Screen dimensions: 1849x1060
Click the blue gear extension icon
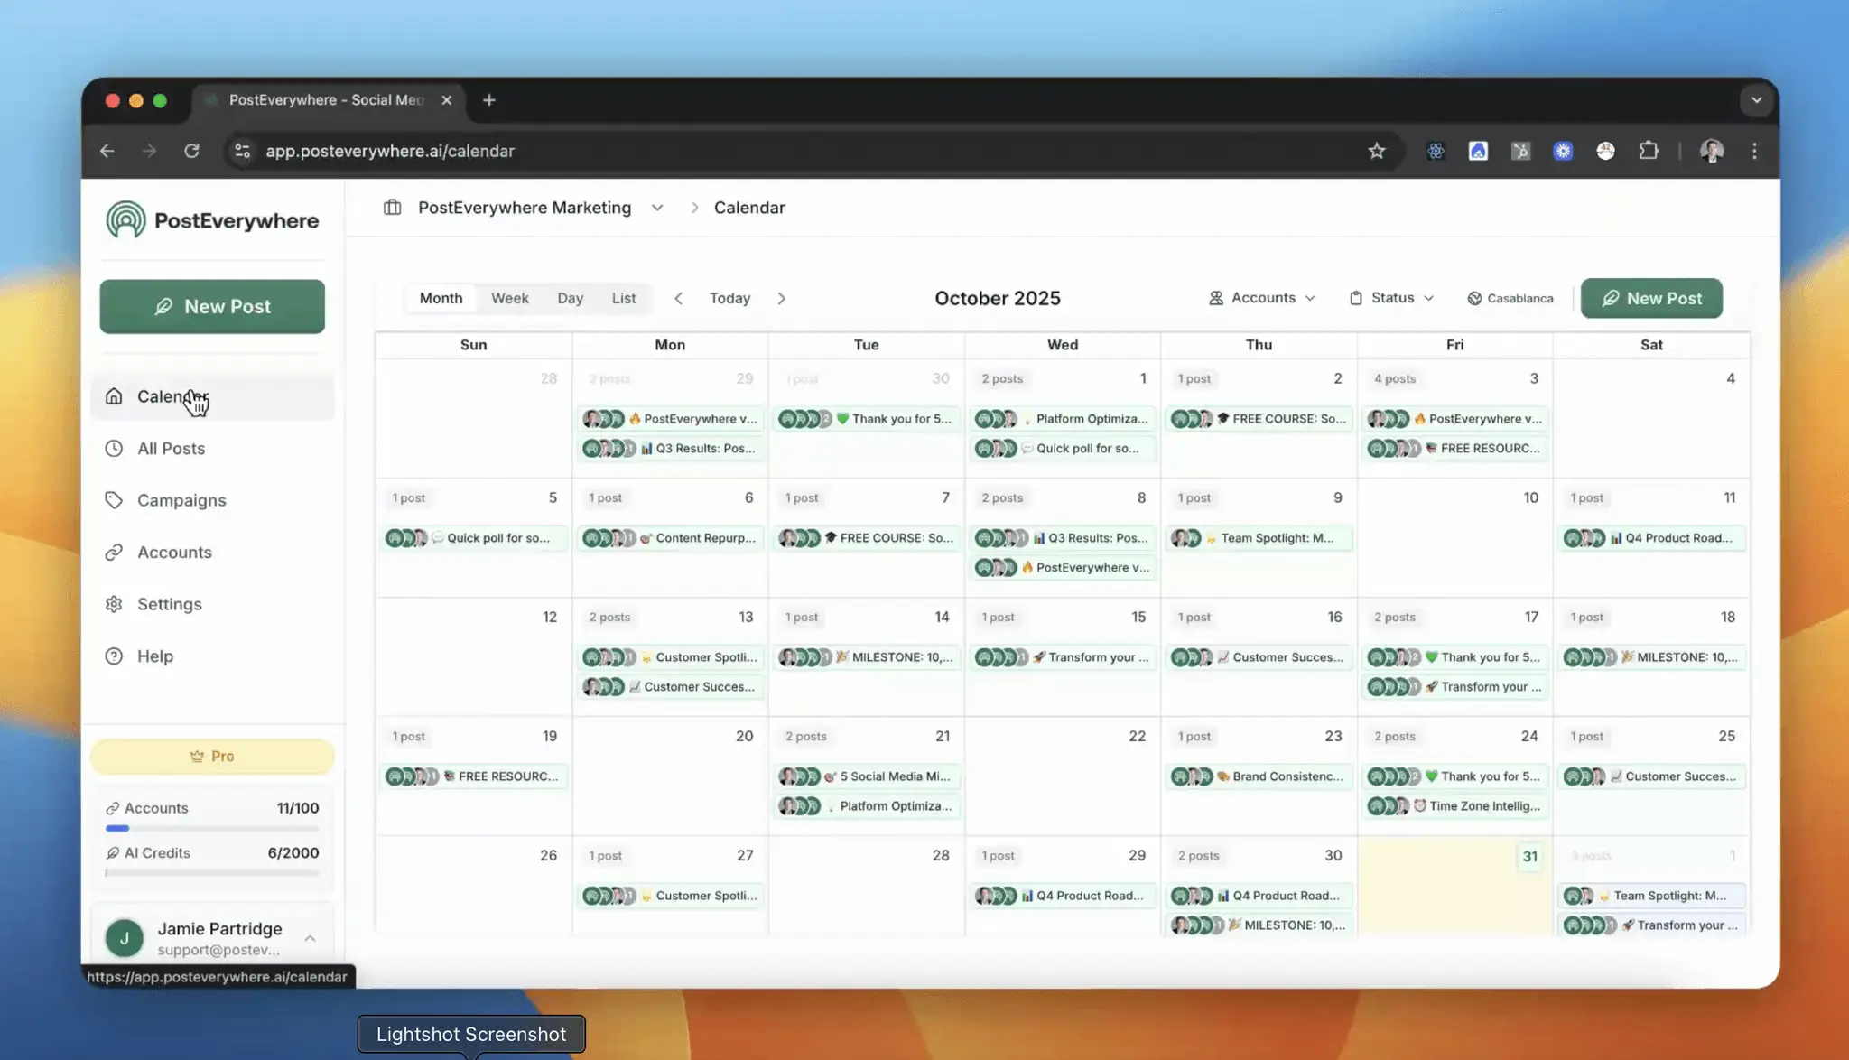1563,151
